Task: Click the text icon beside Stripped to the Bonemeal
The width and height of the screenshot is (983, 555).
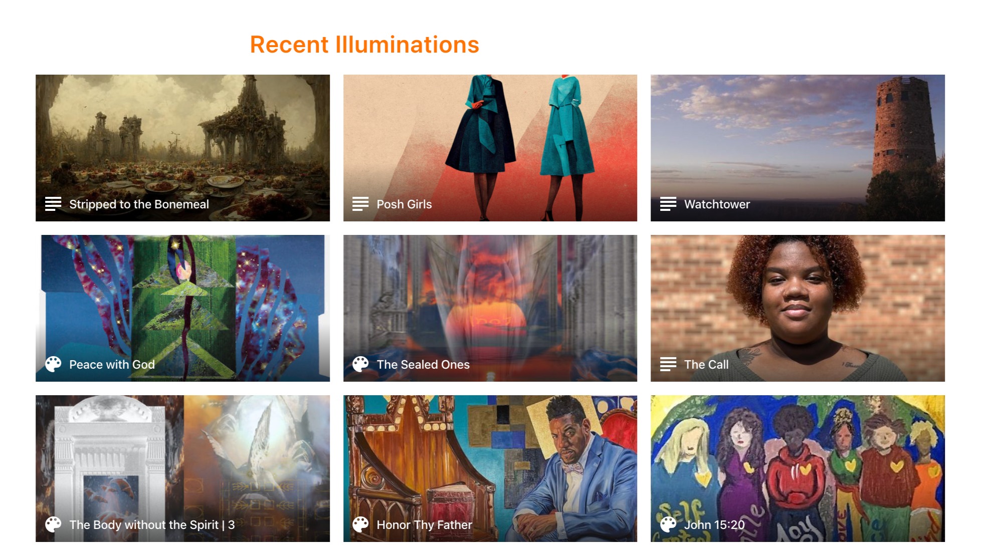Action: 53,204
